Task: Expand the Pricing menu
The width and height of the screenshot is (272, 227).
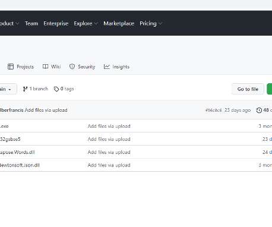Action: (151, 24)
